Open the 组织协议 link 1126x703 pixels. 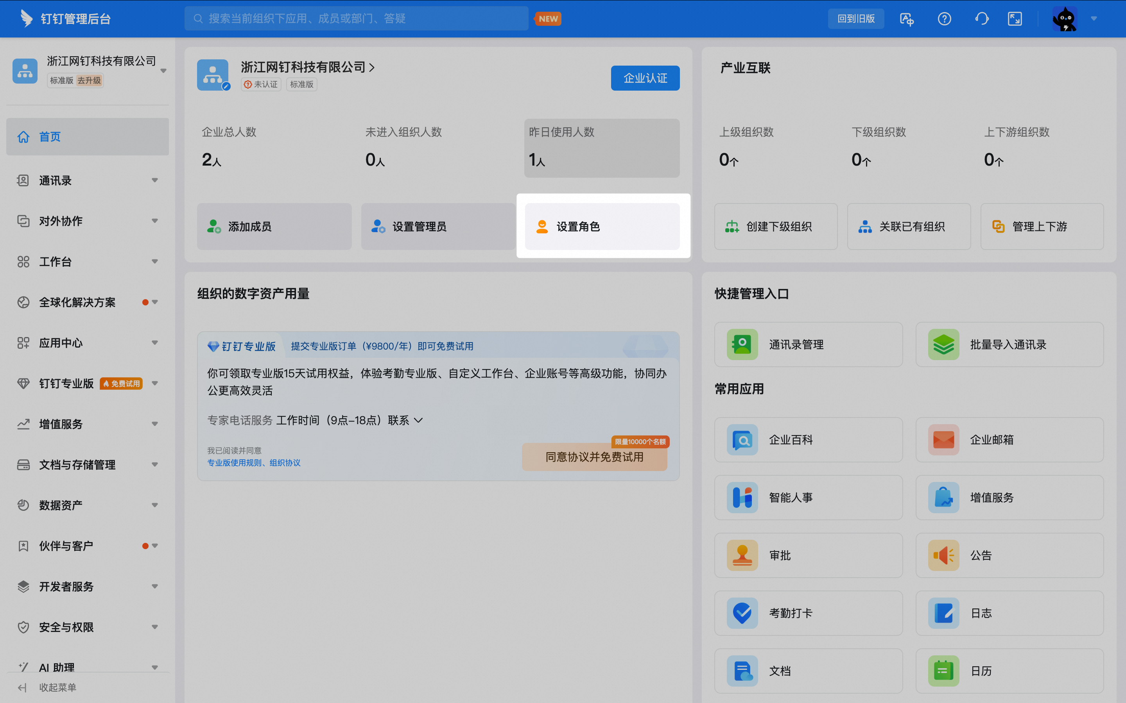click(x=285, y=463)
